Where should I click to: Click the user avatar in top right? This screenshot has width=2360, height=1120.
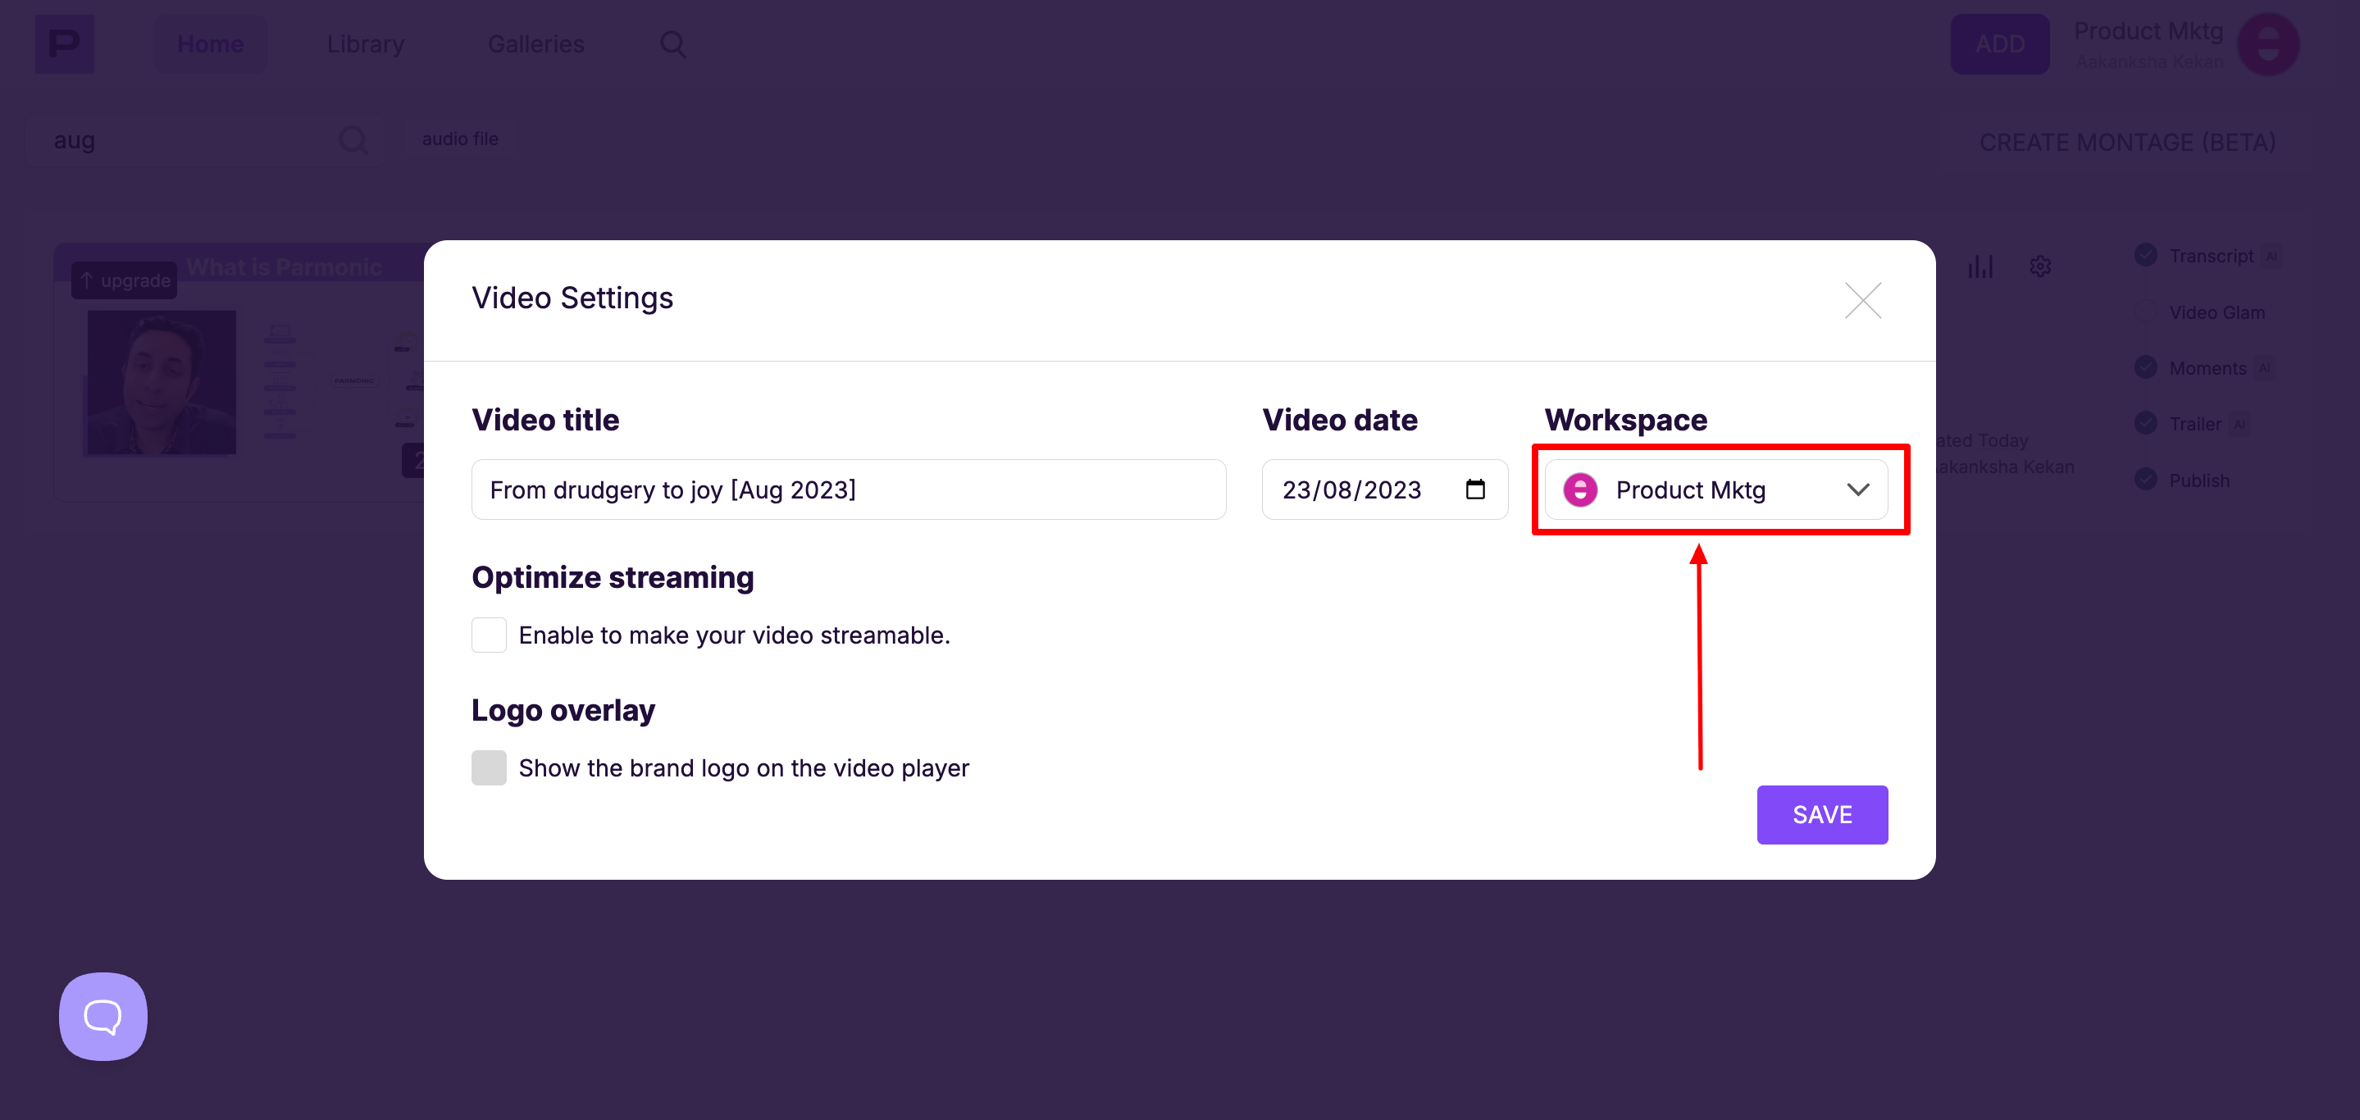[2267, 43]
